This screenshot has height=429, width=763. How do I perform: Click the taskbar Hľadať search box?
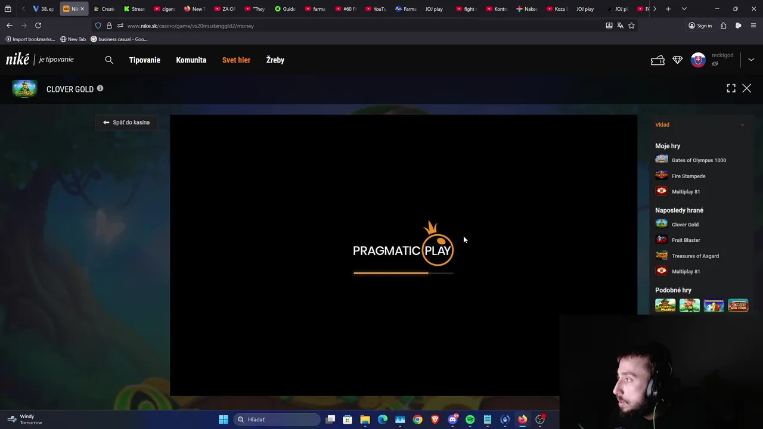point(277,419)
